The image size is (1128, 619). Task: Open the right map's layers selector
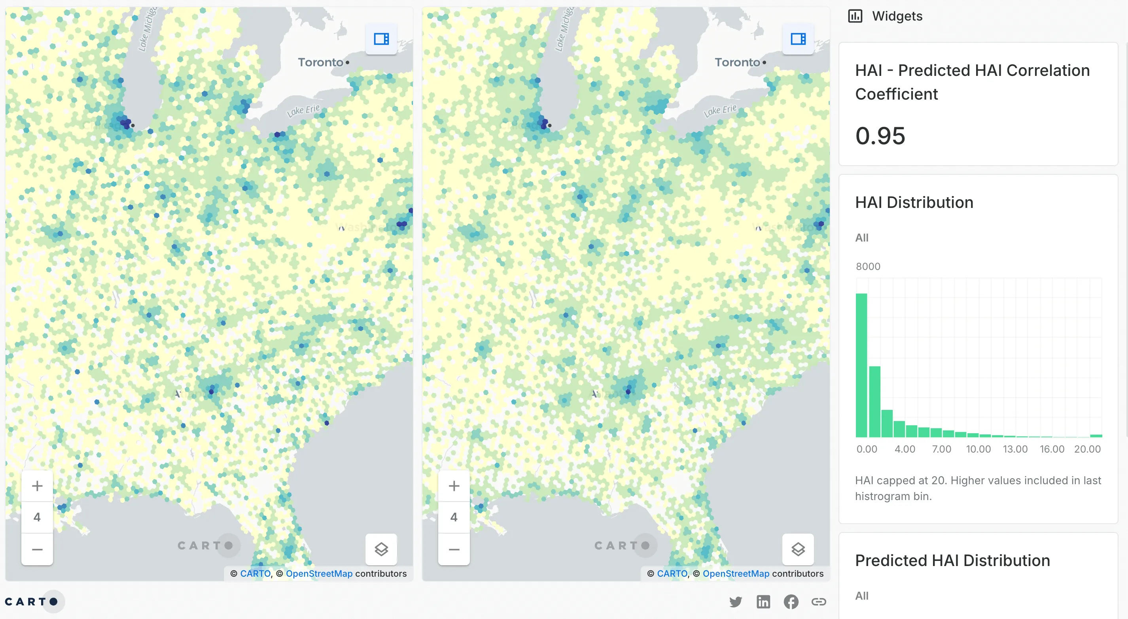pos(798,549)
